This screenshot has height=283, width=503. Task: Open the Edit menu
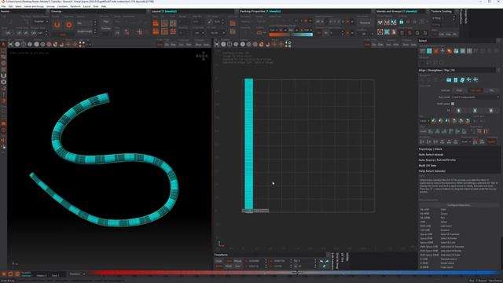pyautogui.click(x=10, y=6)
